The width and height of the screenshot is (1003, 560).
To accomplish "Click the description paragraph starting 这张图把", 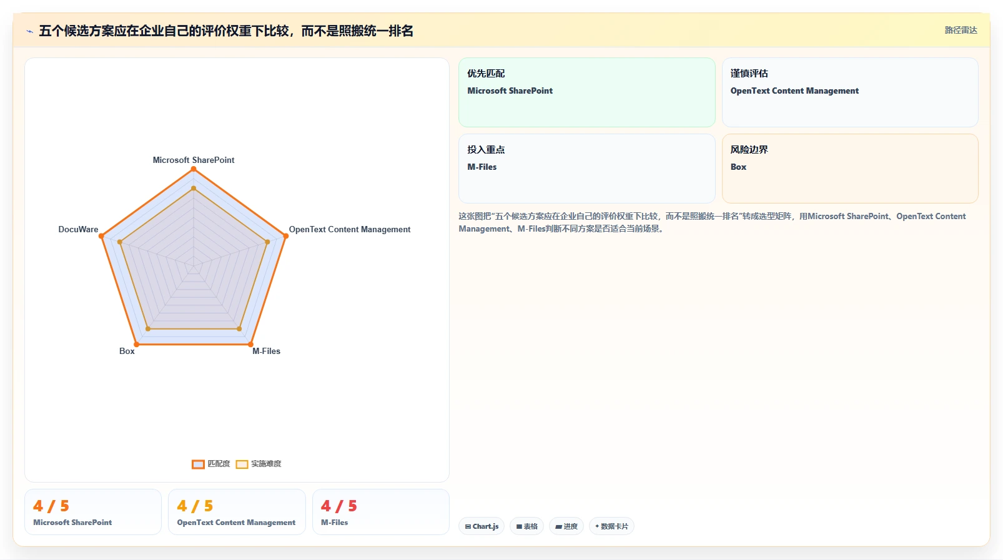I will point(718,222).
